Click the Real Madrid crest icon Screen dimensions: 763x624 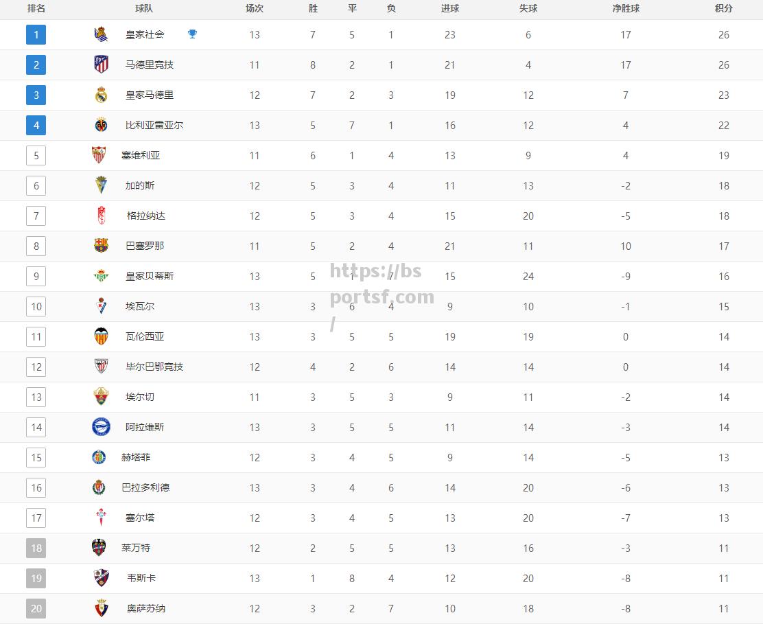[101, 95]
